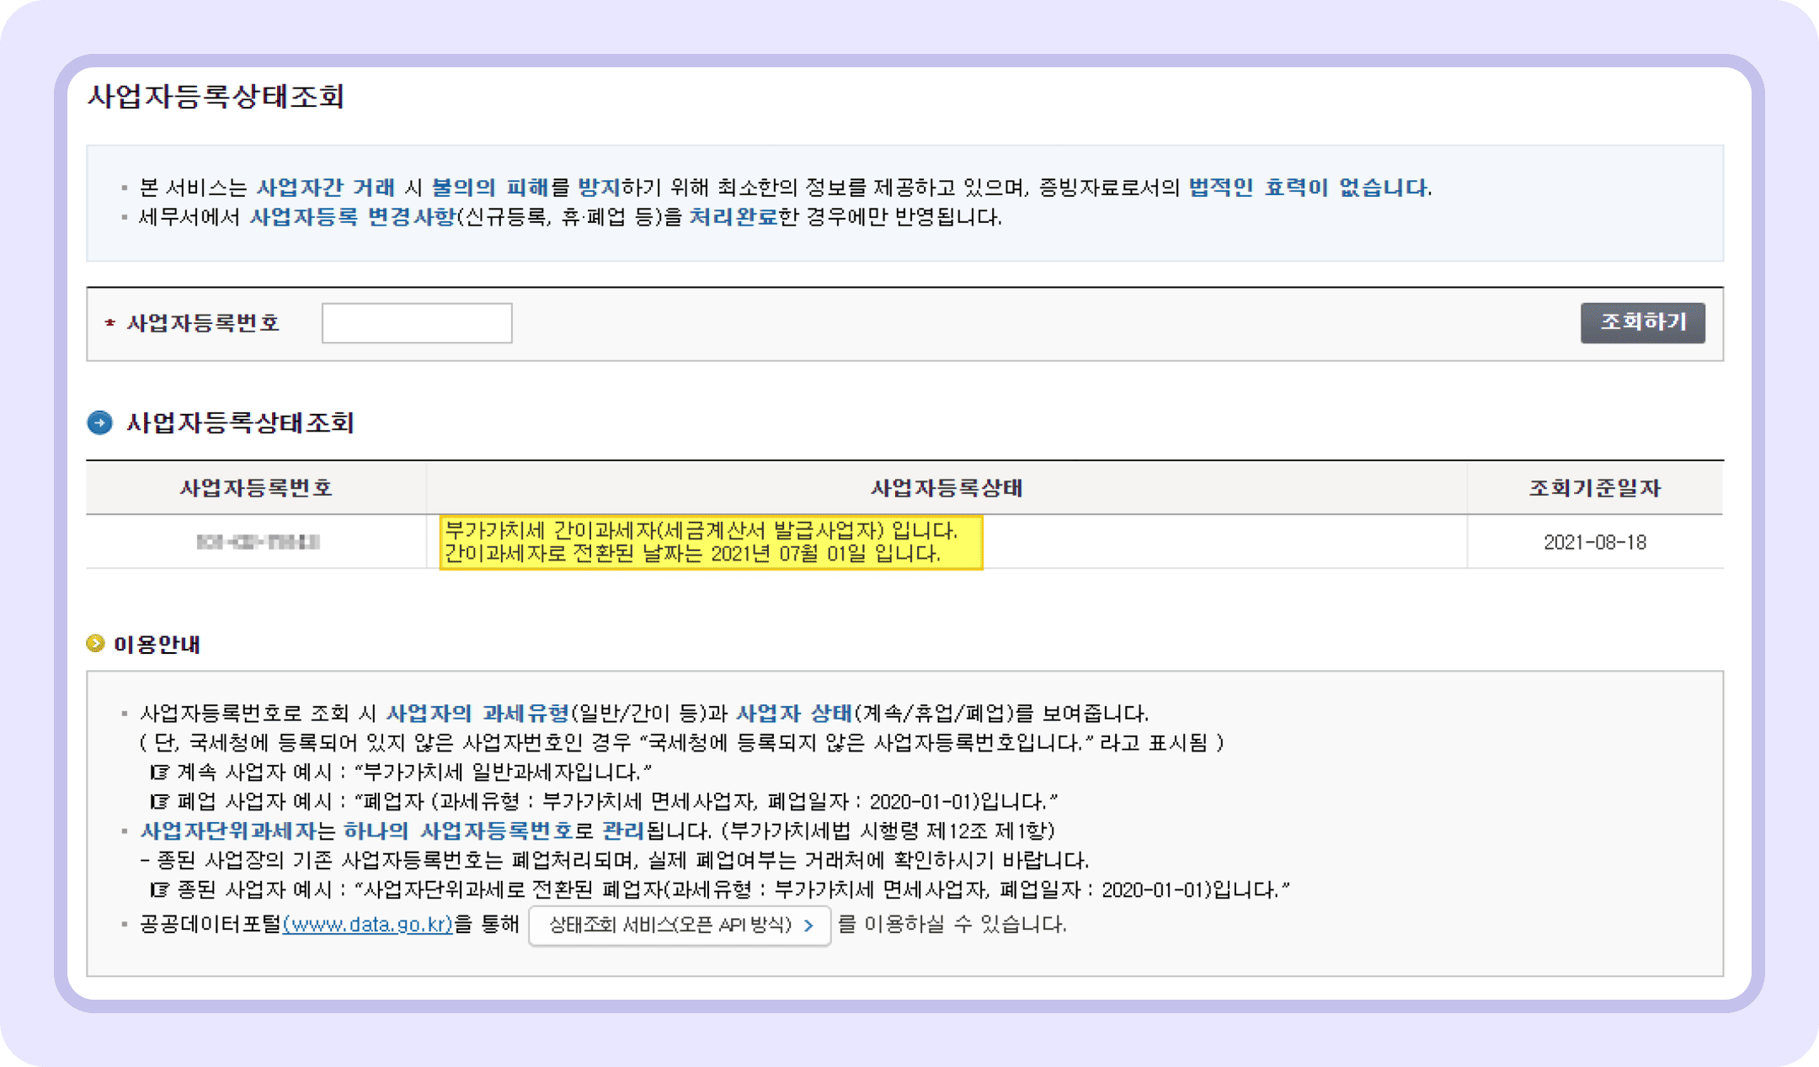Click the 사업자등록번호 table column header
The width and height of the screenshot is (1819, 1067).
255,488
